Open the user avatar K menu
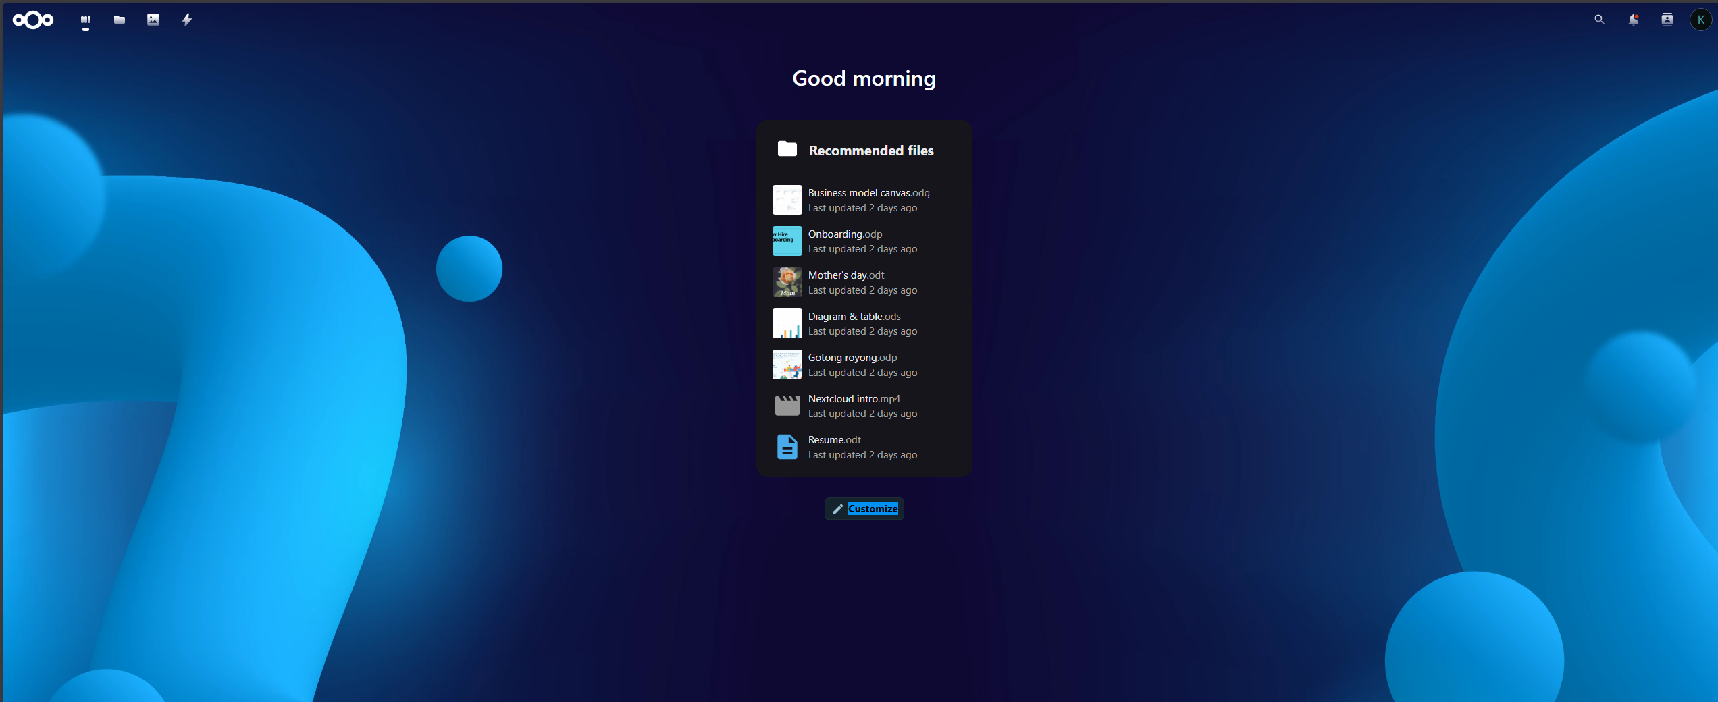 [x=1700, y=20]
